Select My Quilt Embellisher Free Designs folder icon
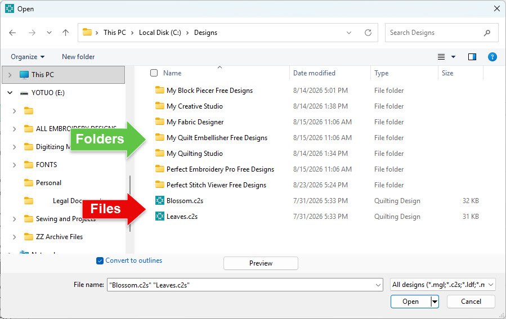 click(159, 137)
